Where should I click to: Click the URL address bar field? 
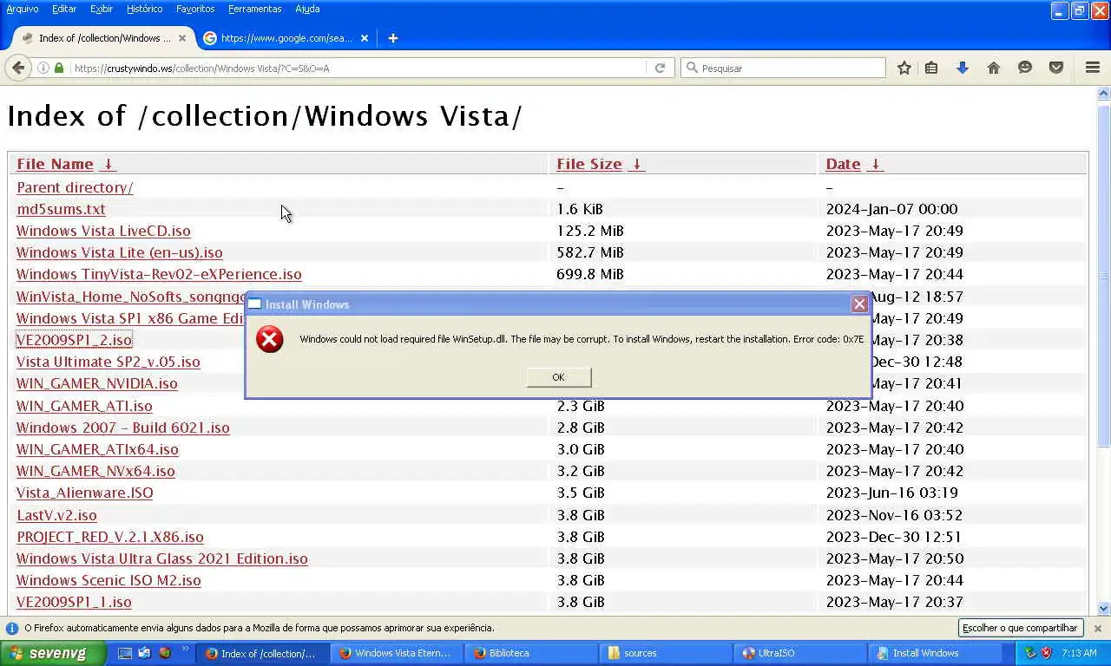tap(356, 68)
